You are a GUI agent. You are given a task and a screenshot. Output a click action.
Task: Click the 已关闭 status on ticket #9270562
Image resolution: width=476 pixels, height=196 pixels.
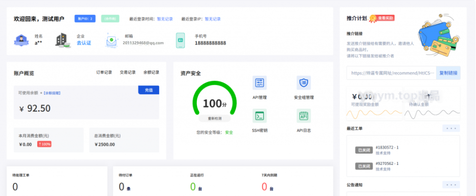point(364,166)
